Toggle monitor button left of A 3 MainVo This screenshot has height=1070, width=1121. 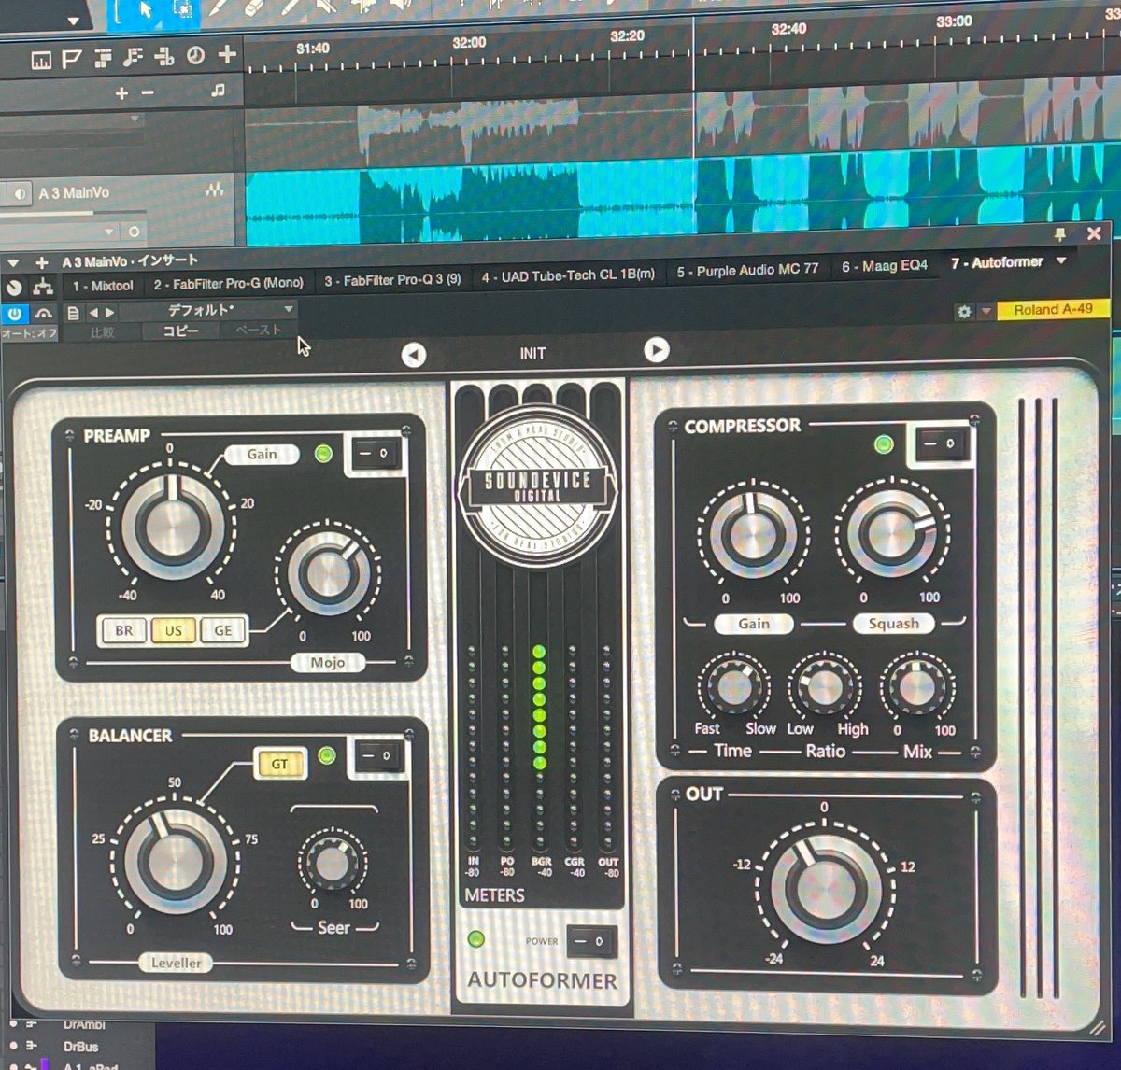(20, 194)
